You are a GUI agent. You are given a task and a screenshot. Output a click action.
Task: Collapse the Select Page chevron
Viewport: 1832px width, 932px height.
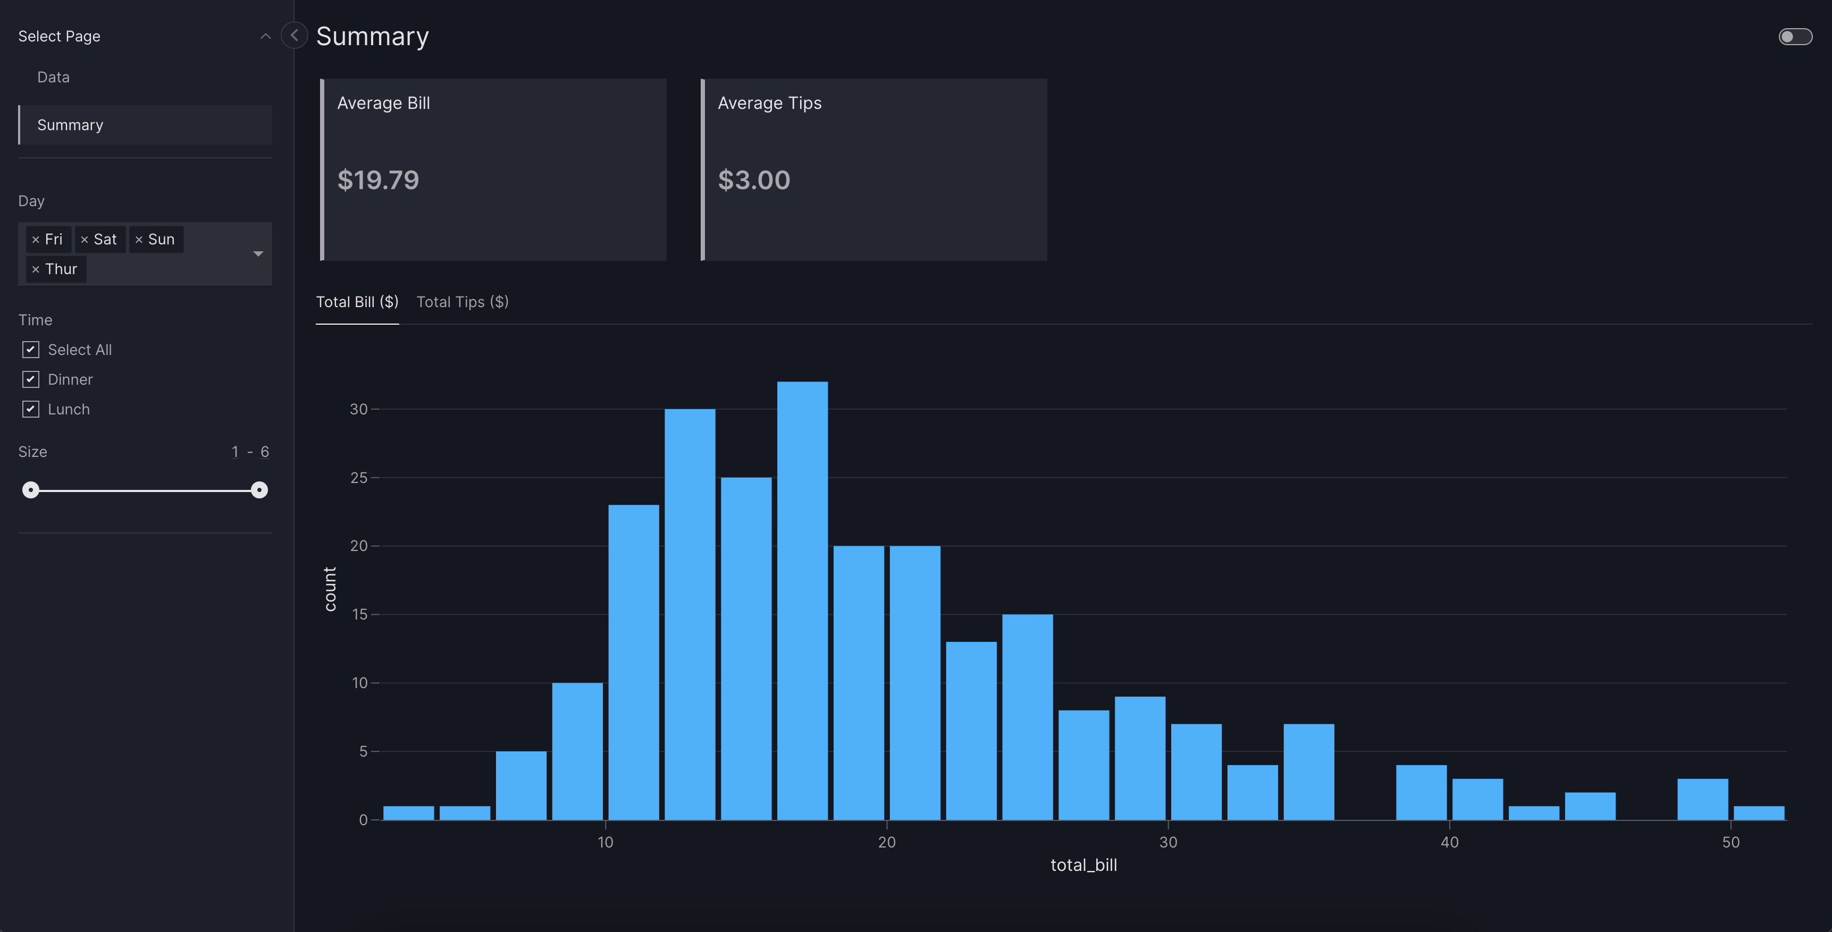point(265,36)
